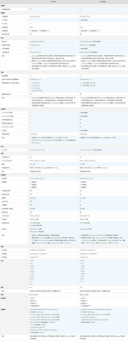Select the 存储 section heading
This screenshot has height=341, width=128.
click(x=2, y=73)
